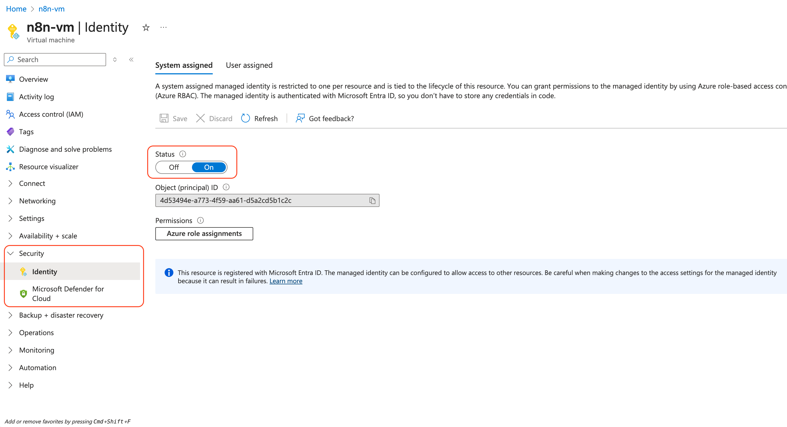Switch to the User assigned tab

pyautogui.click(x=249, y=65)
